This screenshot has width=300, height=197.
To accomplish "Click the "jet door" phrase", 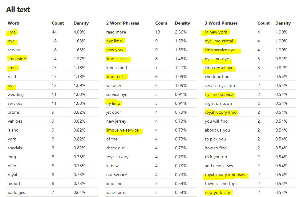I will [x=114, y=112].
